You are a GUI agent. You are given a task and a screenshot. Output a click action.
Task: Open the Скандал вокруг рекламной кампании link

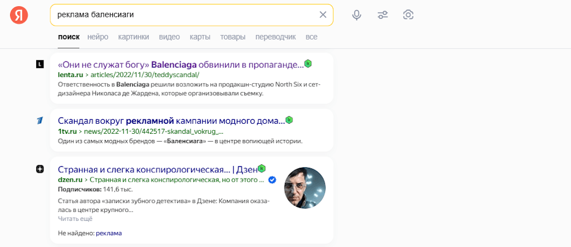[171, 120]
